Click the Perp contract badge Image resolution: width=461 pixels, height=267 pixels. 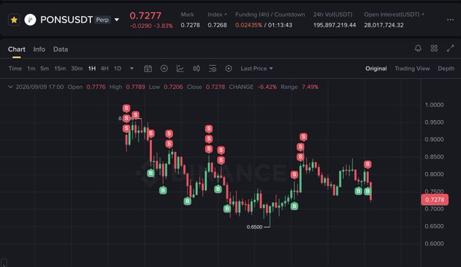point(102,20)
